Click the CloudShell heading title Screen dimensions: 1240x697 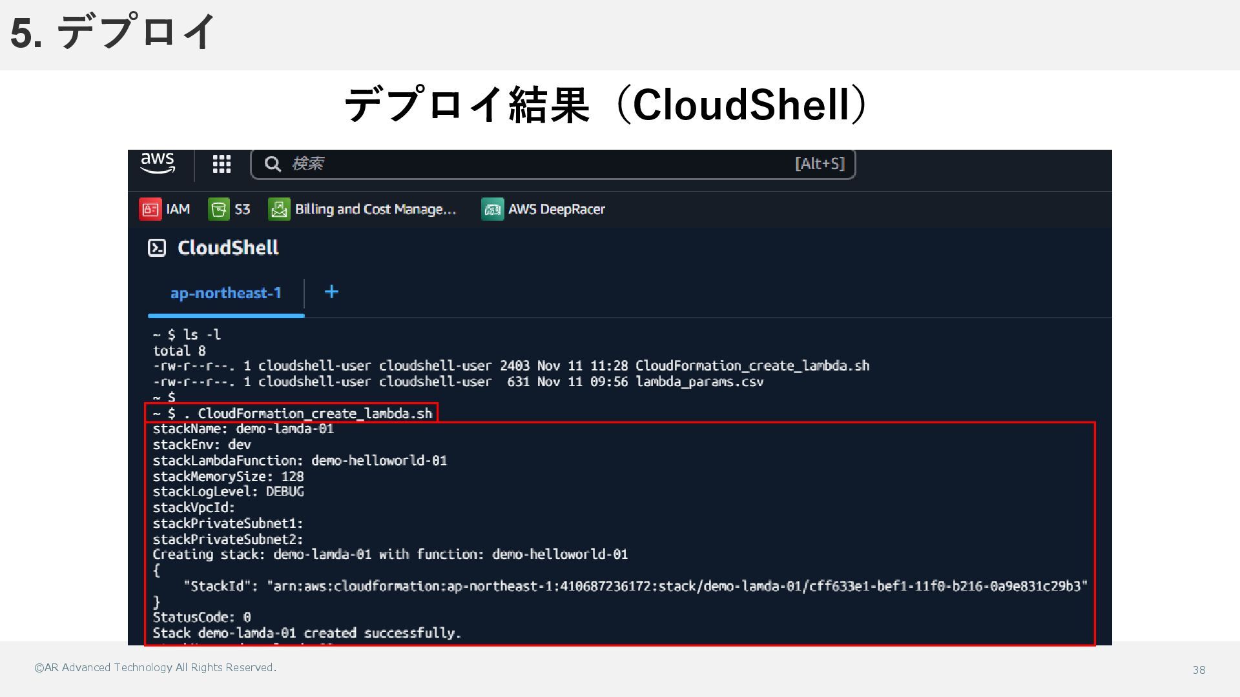click(228, 248)
